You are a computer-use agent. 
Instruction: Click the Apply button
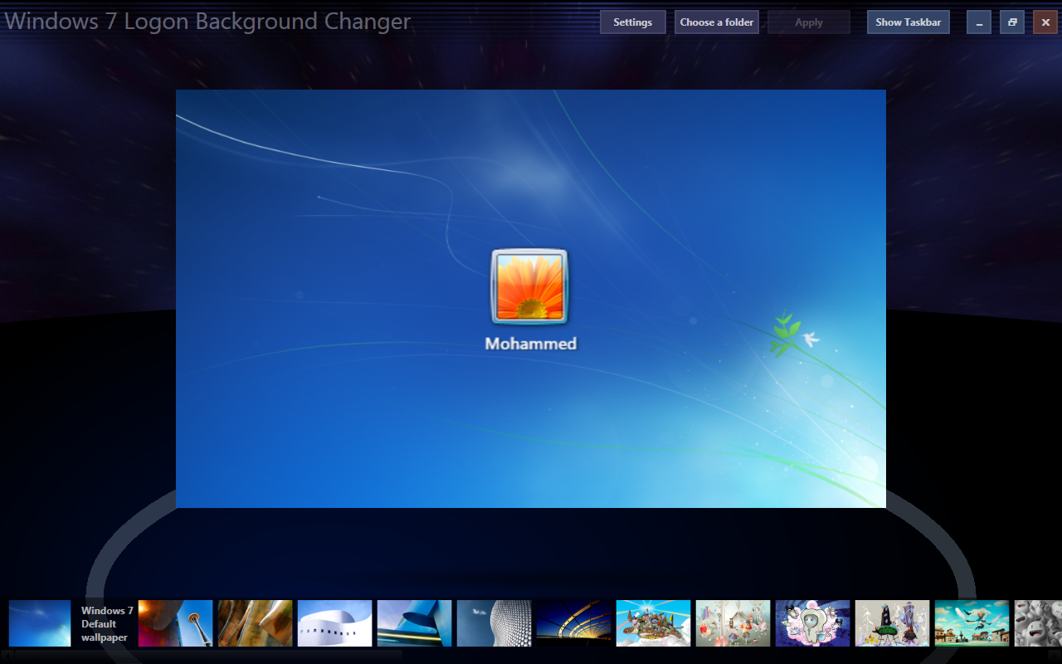tap(809, 22)
